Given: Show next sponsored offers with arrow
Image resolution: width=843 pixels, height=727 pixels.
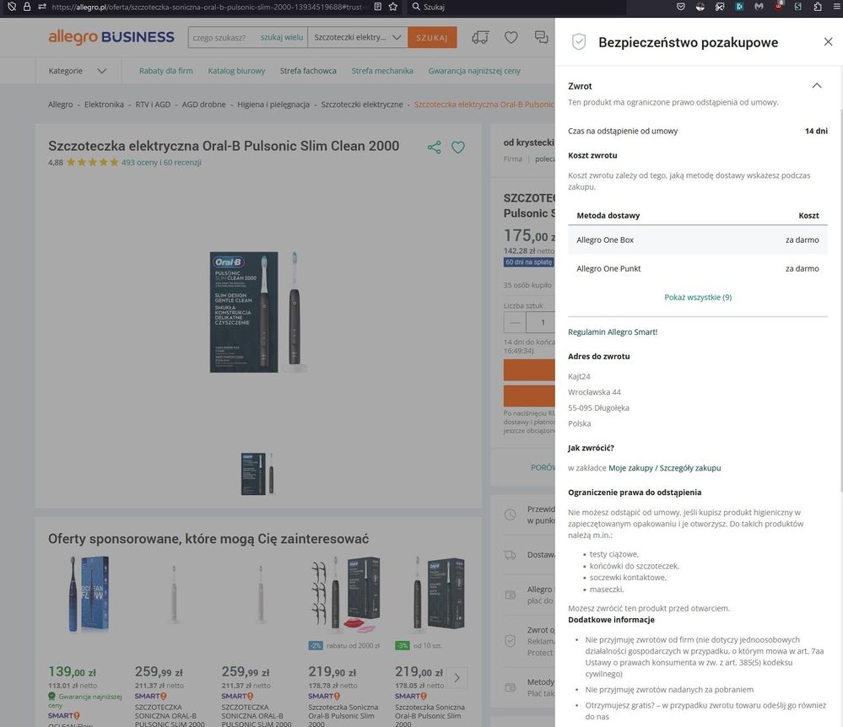Looking at the screenshot, I should point(457,678).
